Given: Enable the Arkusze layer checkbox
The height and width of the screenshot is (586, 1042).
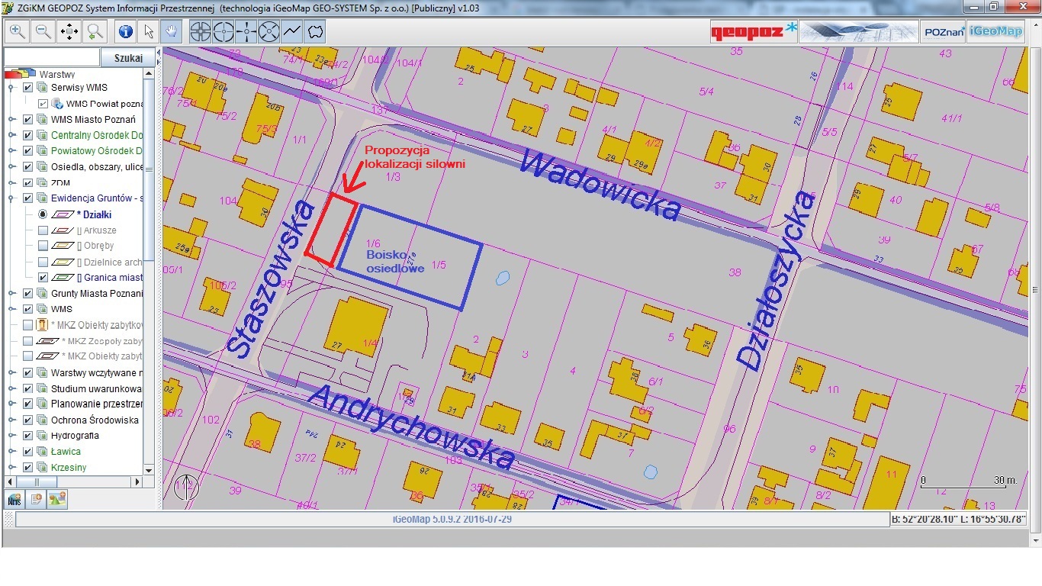Looking at the screenshot, I should 43,230.
